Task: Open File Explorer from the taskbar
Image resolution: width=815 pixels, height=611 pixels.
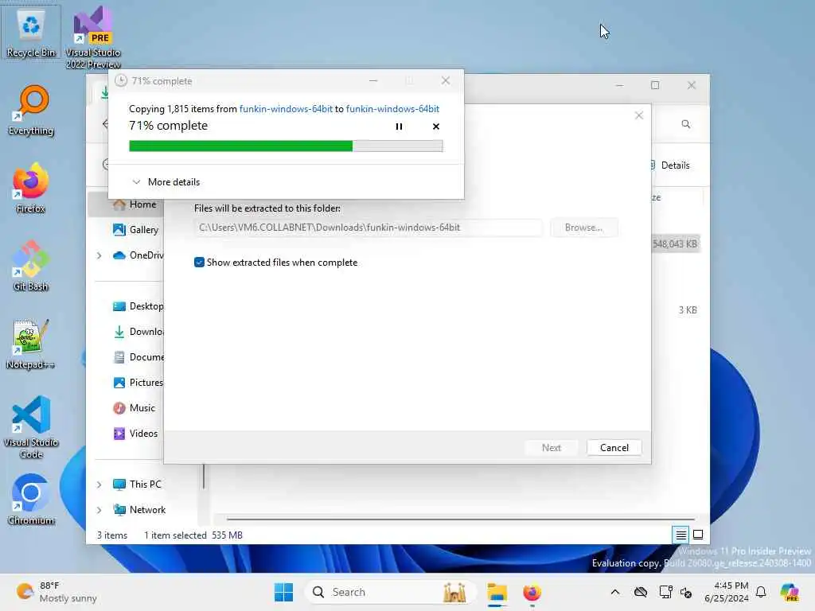Action: point(497,592)
